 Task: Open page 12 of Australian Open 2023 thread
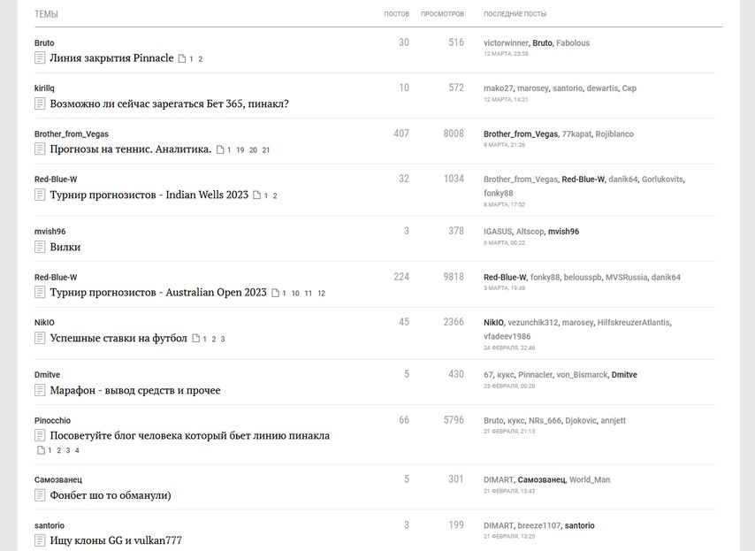(321, 294)
